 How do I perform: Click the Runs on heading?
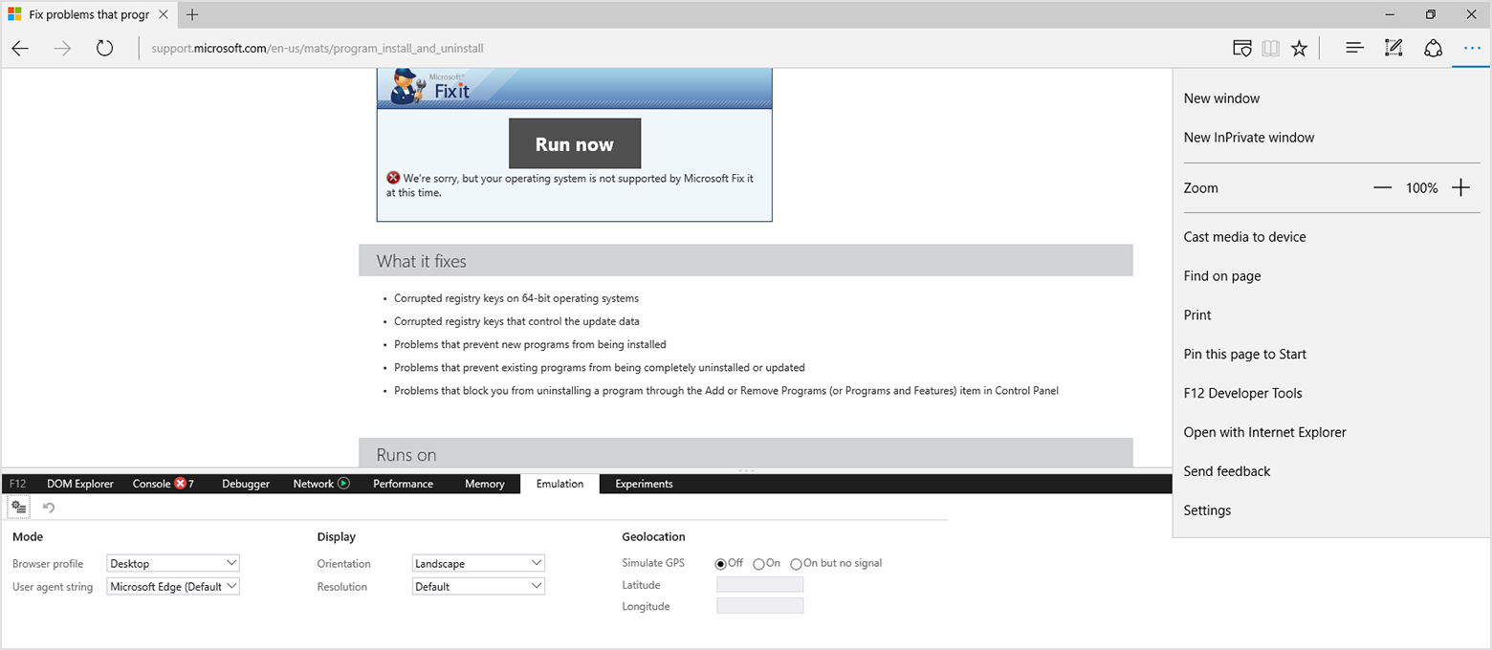coord(406,455)
